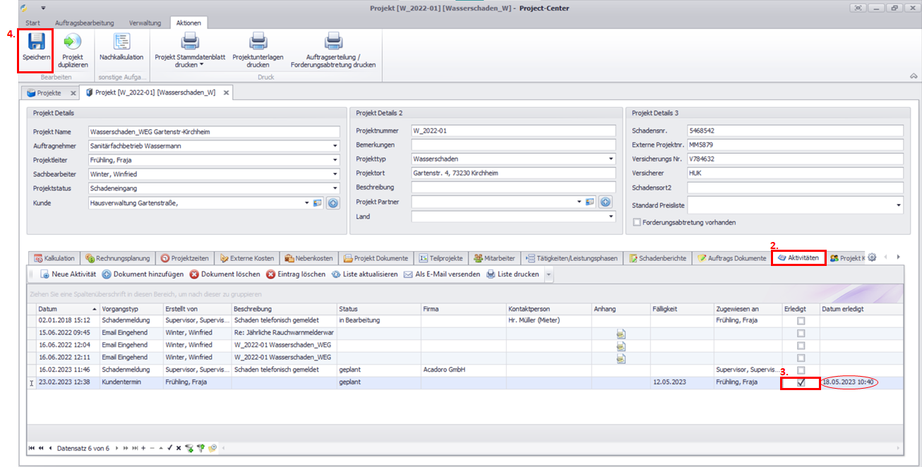Viewport: 922px width, 467px height.
Task: Tick Erledigt checkbox in the first Schadenmeldung row
Action: coord(801,321)
